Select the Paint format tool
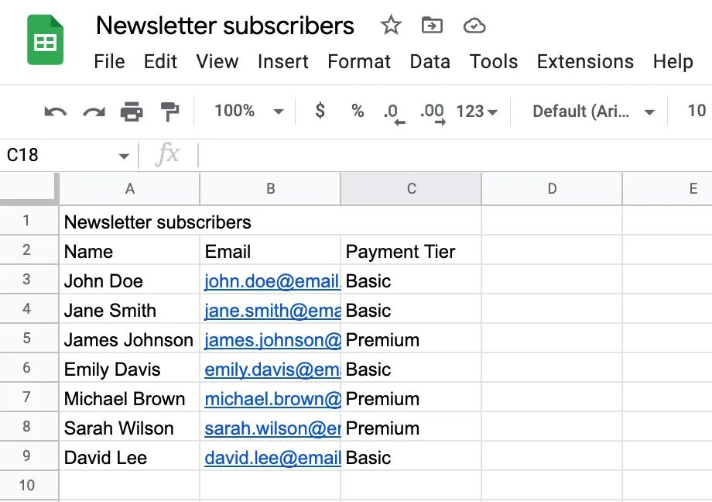Viewport: 712px width, 502px height. click(171, 111)
